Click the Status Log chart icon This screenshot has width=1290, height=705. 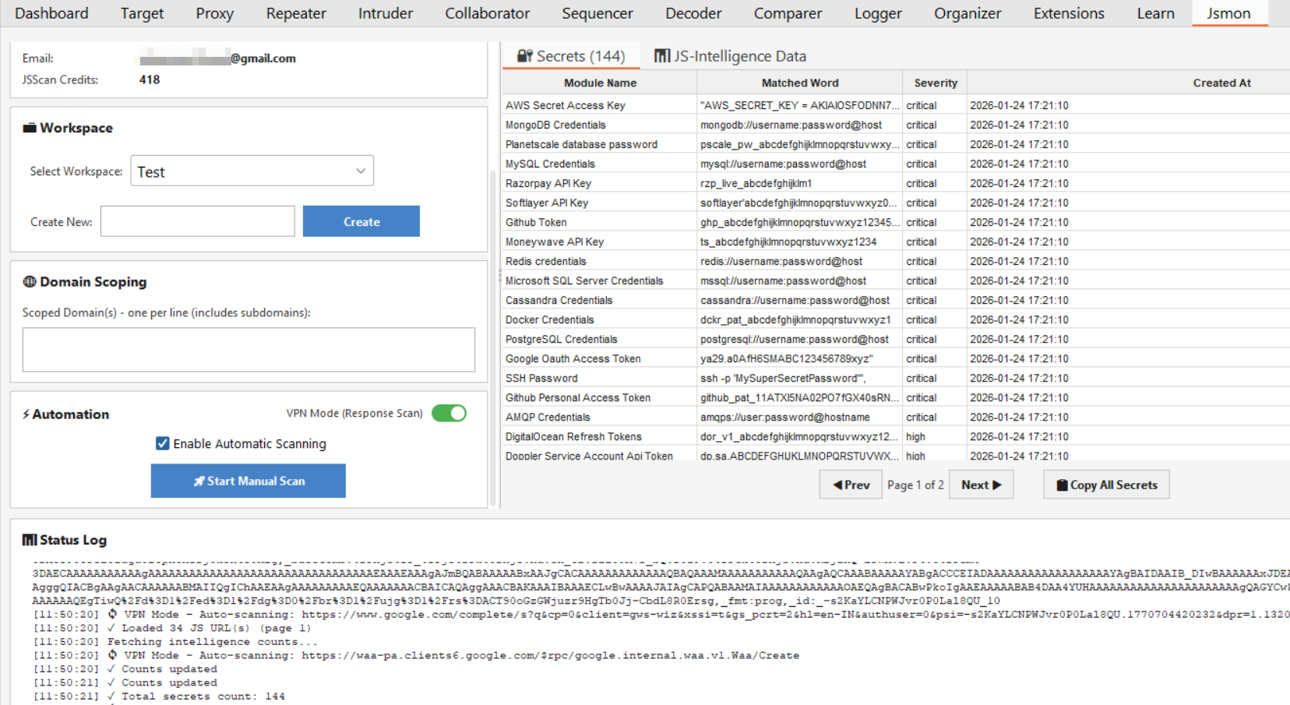click(30, 540)
